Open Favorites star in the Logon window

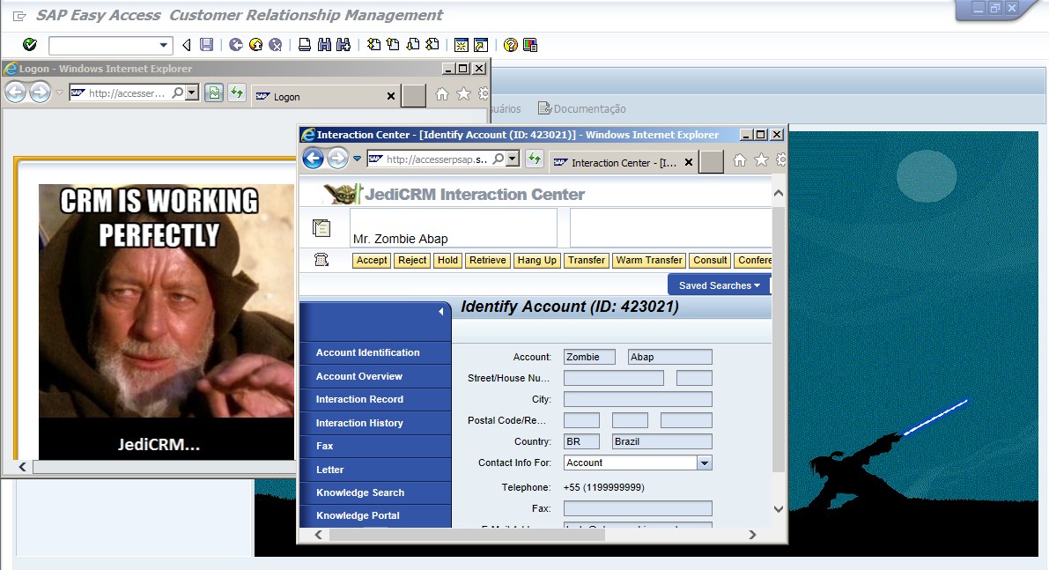coord(463,93)
